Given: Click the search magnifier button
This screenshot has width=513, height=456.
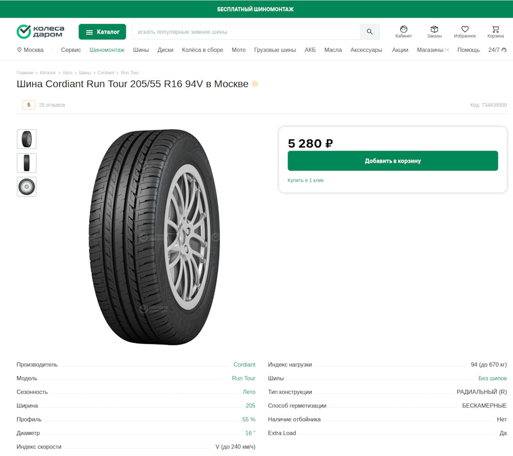Looking at the screenshot, I should 370,32.
